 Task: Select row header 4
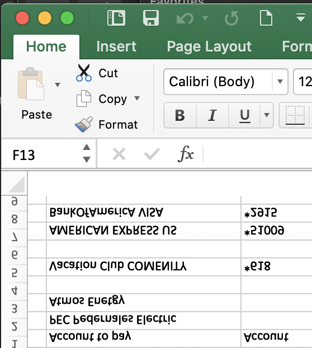tap(15, 291)
